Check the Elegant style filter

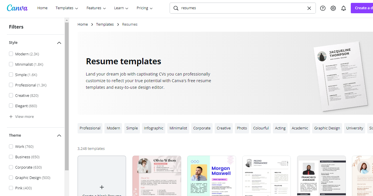tap(11, 106)
